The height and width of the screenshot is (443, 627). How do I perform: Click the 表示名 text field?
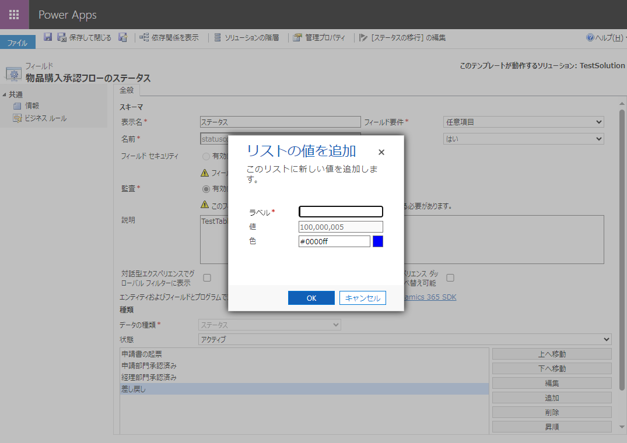pos(281,122)
